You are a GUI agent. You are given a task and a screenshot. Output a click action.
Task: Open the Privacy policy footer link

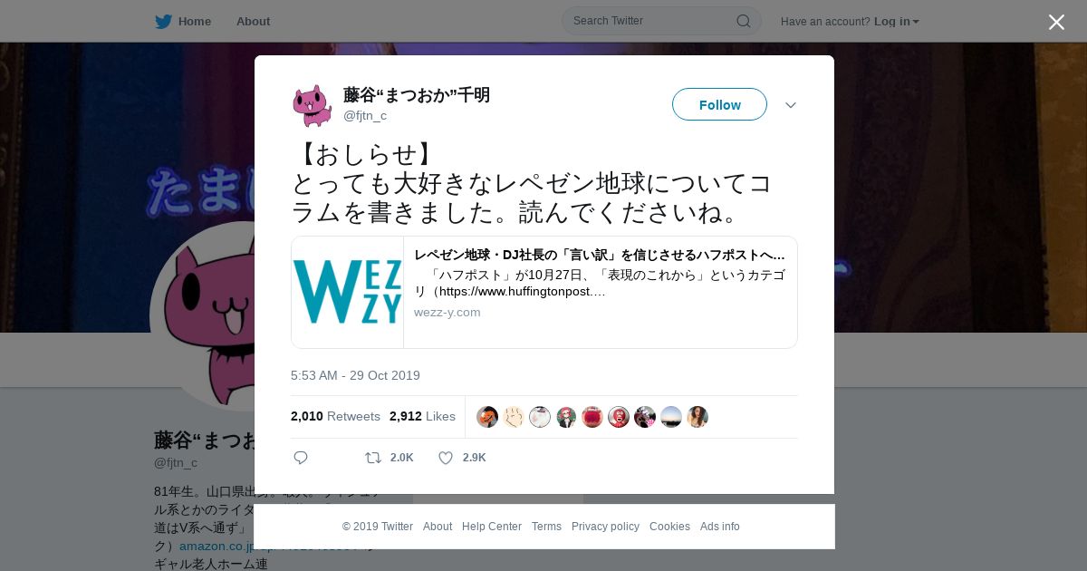pyautogui.click(x=605, y=527)
